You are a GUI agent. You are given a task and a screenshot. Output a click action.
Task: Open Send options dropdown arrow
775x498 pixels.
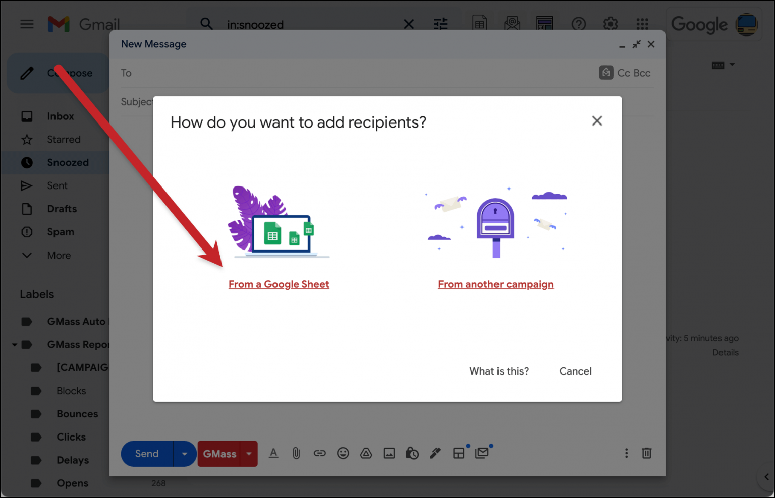tap(185, 454)
